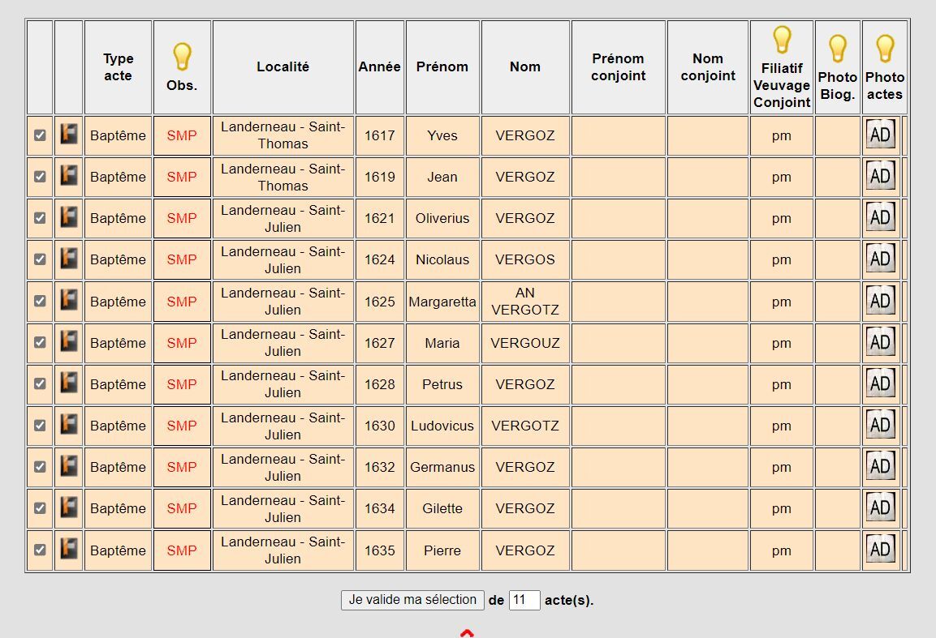Viewport: 936px width, 638px height.
Task: Click the red up arrow at page bottom
Action: (x=467, y=632)
